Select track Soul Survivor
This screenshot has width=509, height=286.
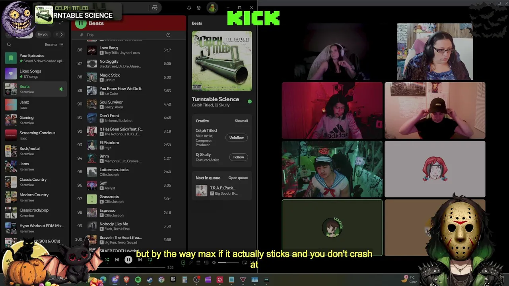pyautogui.click(x=128, y=104)
